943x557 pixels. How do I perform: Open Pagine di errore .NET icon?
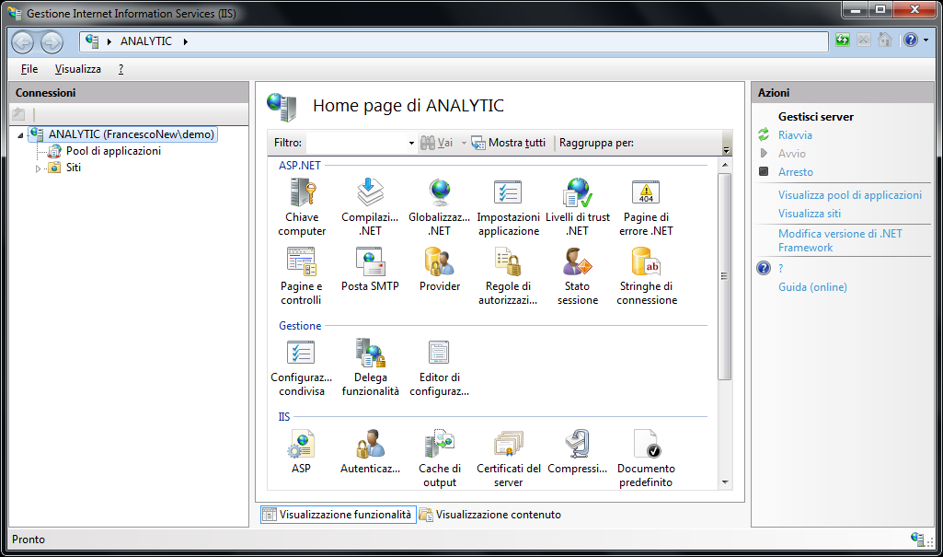646,195
